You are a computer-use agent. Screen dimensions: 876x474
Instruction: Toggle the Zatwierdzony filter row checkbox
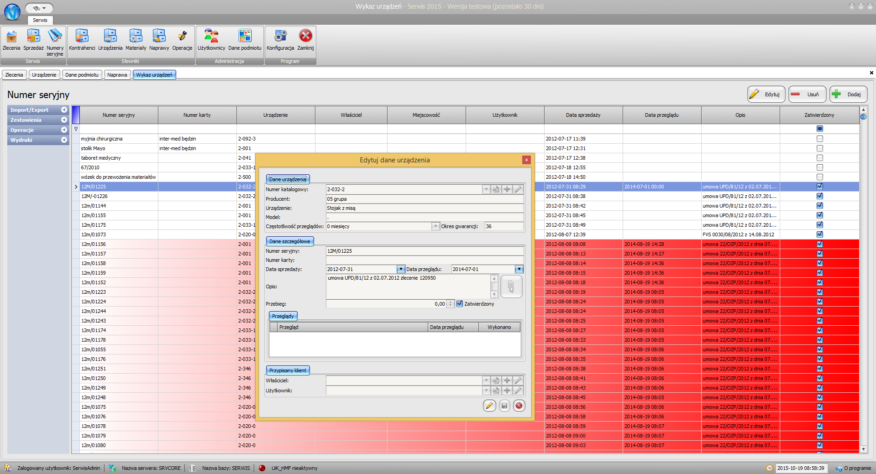pos(819,129)
